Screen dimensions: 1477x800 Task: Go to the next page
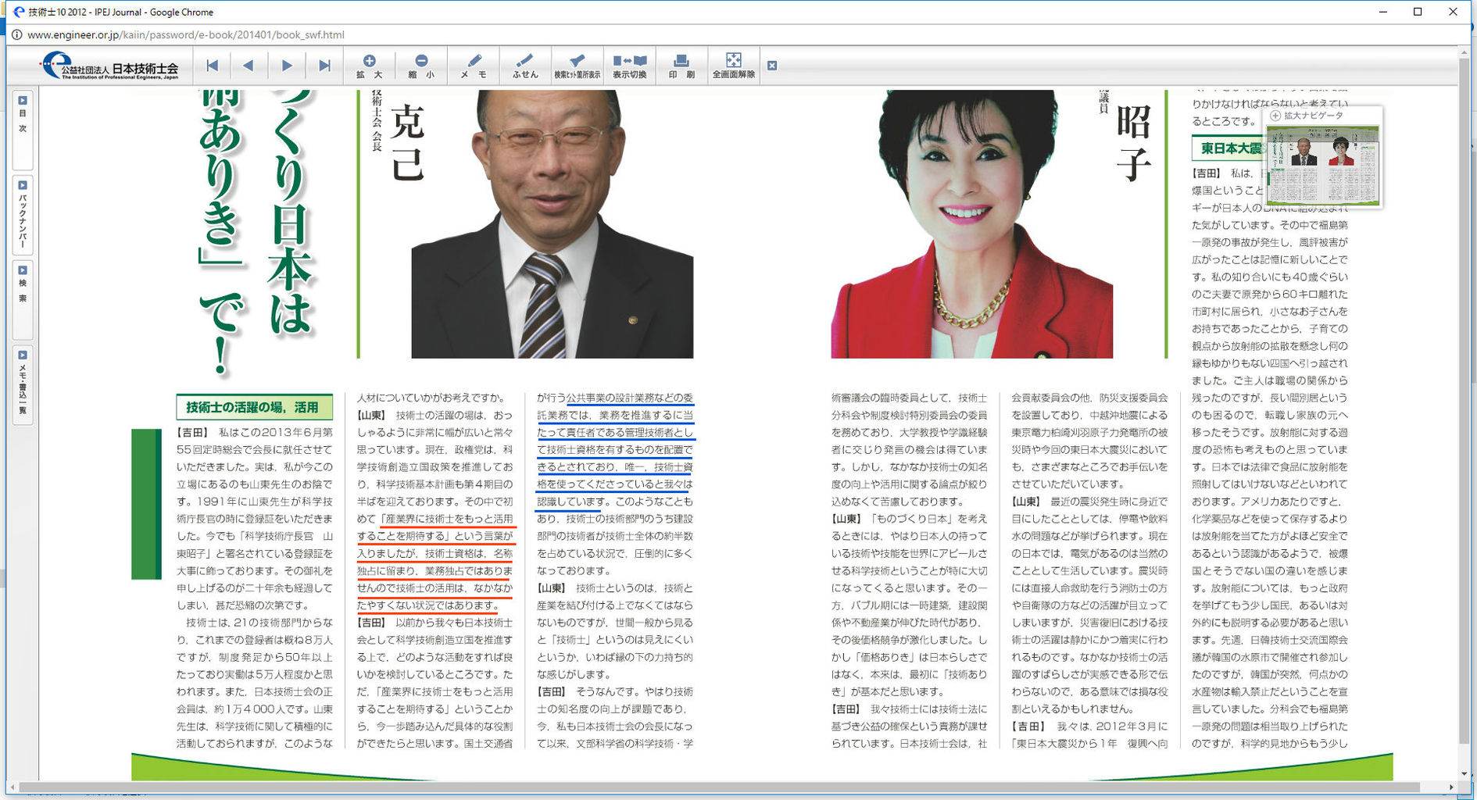coord(287,66)
